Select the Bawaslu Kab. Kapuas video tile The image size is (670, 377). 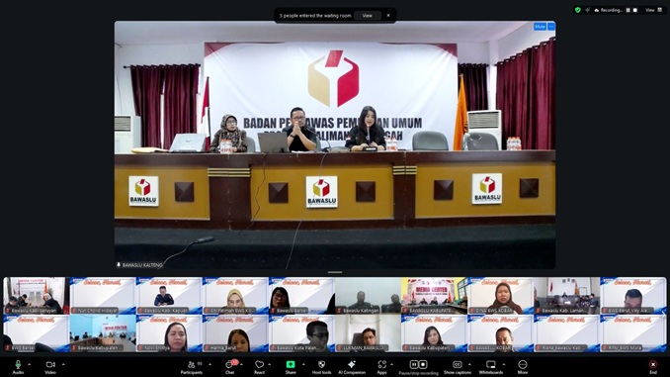coord(169,296)
